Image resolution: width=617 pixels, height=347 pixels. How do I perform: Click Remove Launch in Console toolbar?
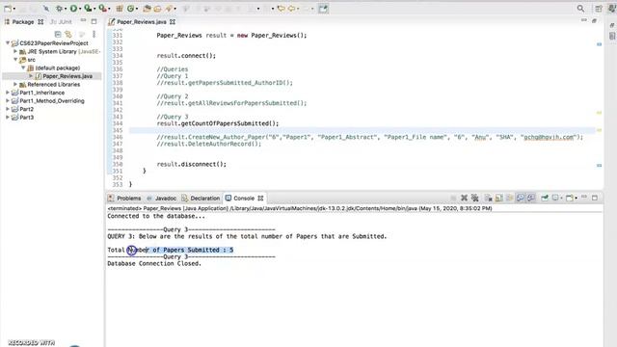click(x=464, y=198)
